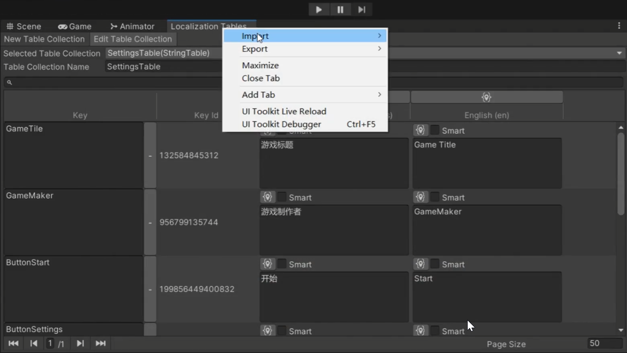
Task: Open the Selected Table Collection dropdown
Action: click(x=365, y=53)
